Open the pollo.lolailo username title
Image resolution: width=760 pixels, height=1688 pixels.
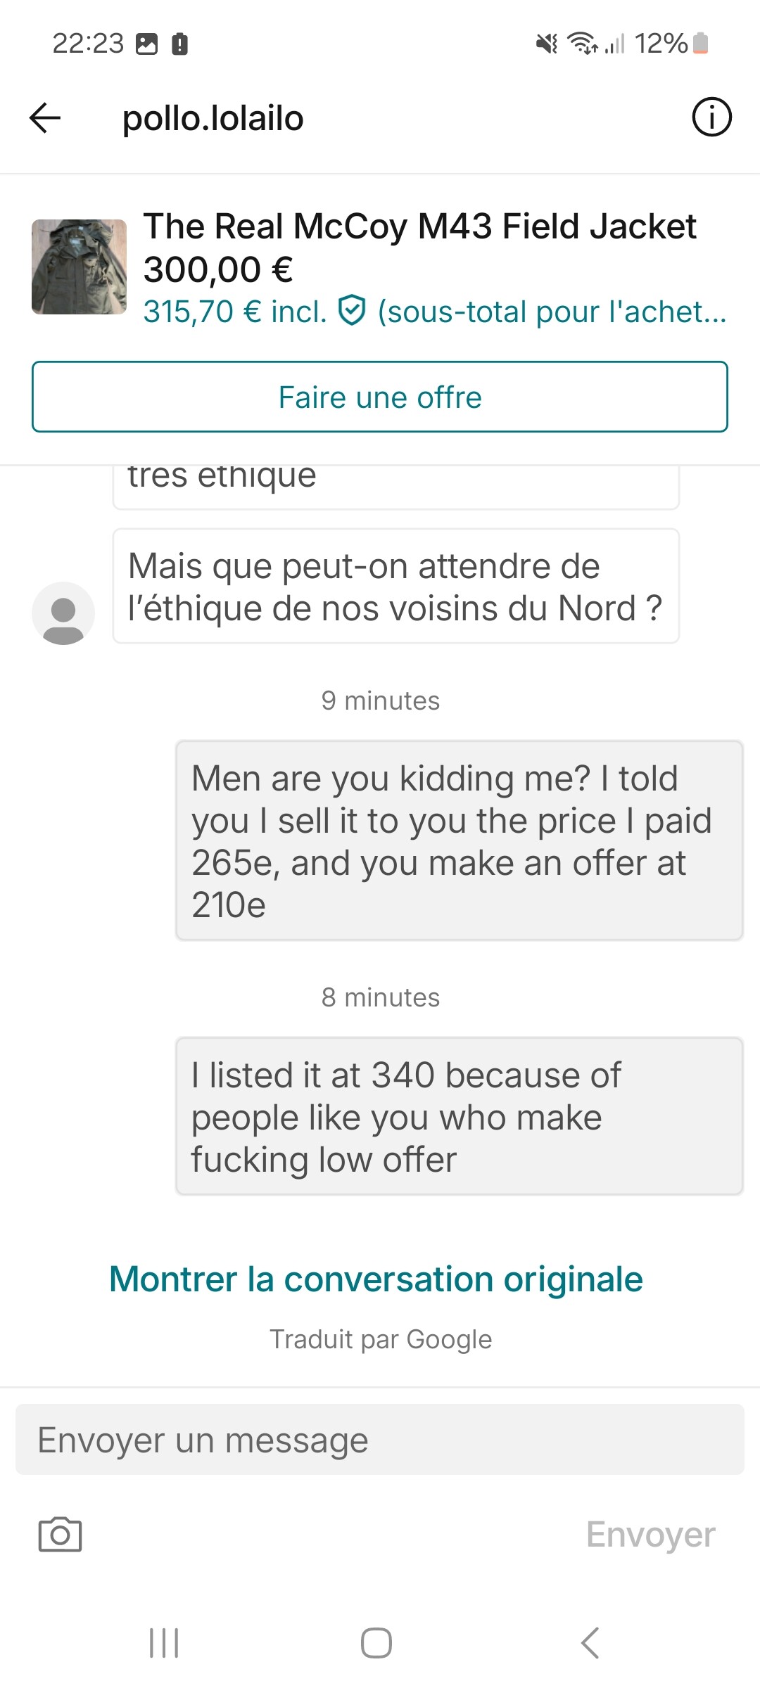pos(213,118)
